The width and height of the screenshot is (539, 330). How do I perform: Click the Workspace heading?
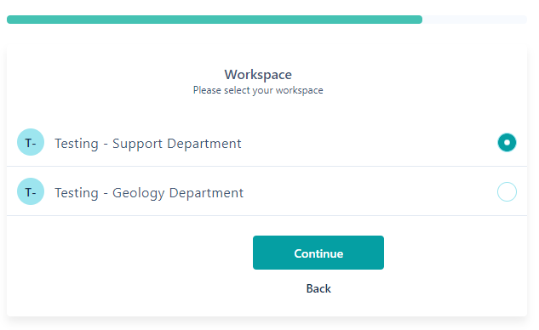coord(258,75)
